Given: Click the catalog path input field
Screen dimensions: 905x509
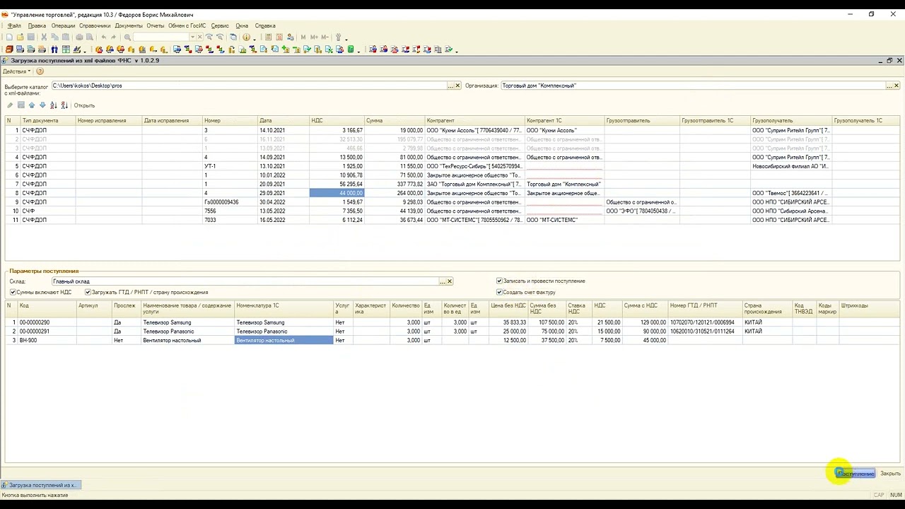Looking at the screenshot, I should click(x=249, y=86).
